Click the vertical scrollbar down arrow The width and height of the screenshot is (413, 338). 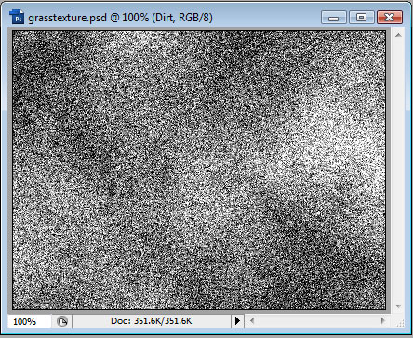(x=398, y=306)
